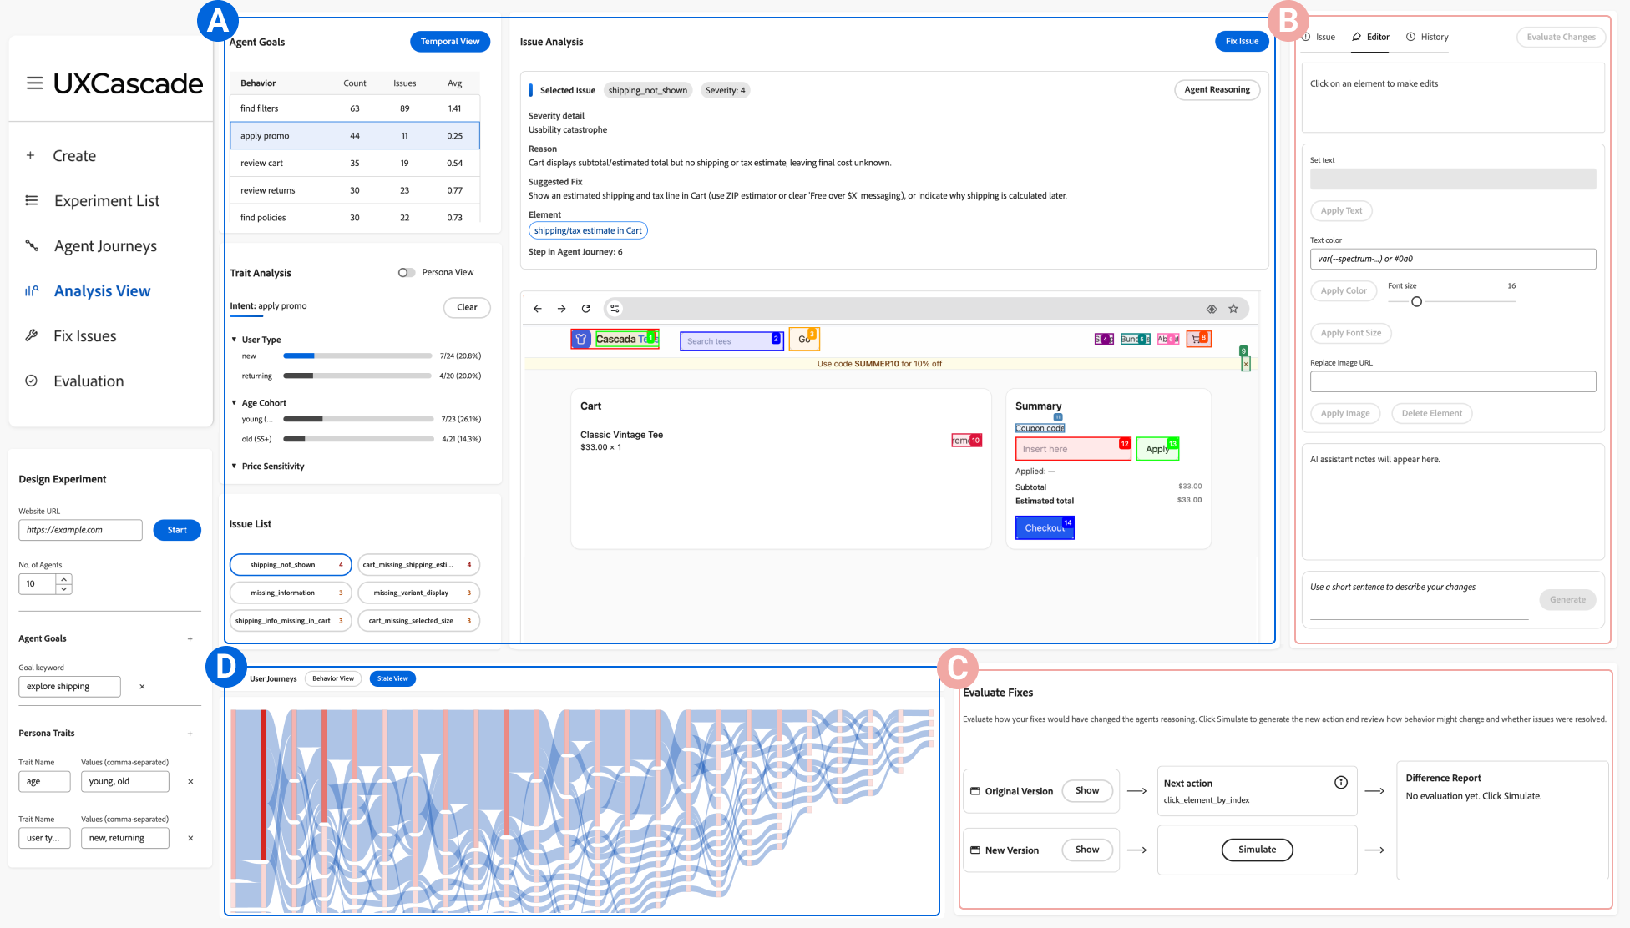This screenshot has width=1630, height=928.
Task: Click the browser back arrow in the preview
Action: tap(538, 309)
